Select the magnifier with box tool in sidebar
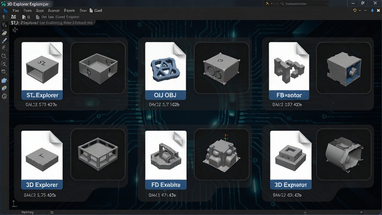 4,72
